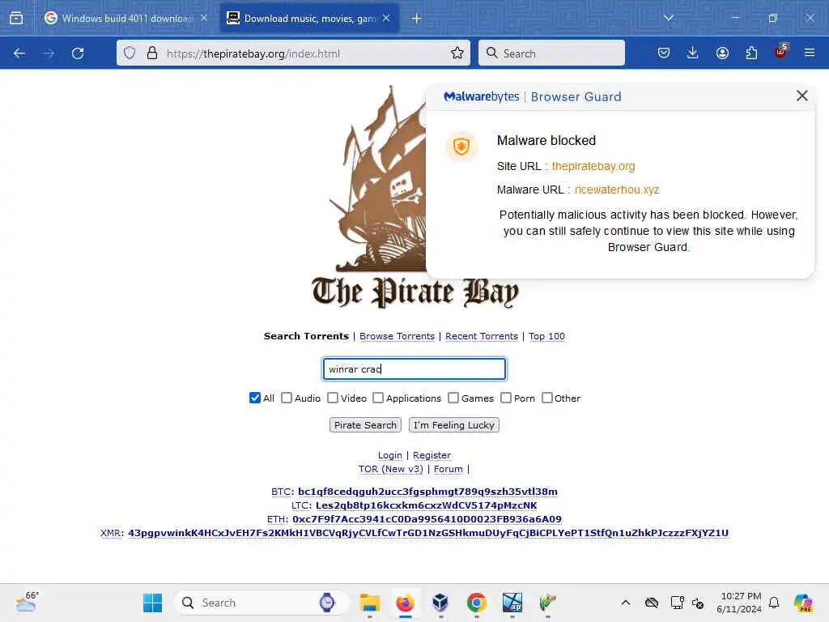Open the XP app icon in taskbar

point(512,603)
